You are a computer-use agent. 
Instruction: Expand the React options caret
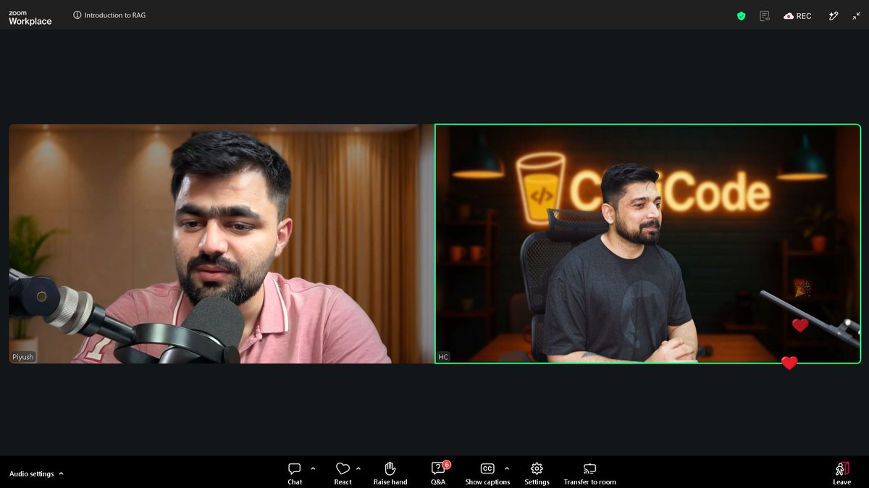tap(358, 468)
